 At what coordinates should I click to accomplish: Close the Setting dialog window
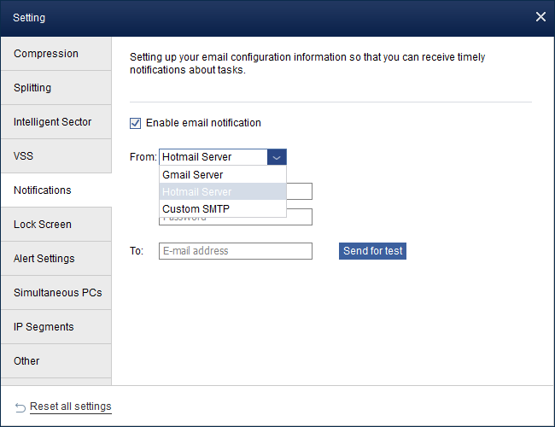pos(540,17)
